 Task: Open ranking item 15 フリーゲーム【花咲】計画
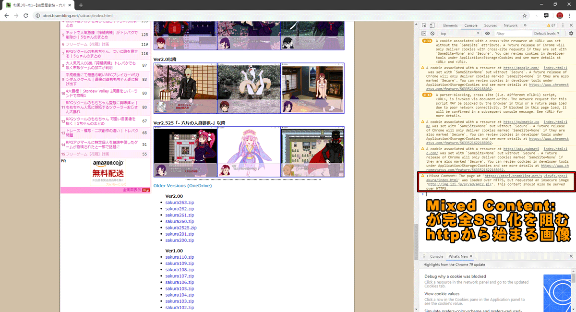pos(87,154)
